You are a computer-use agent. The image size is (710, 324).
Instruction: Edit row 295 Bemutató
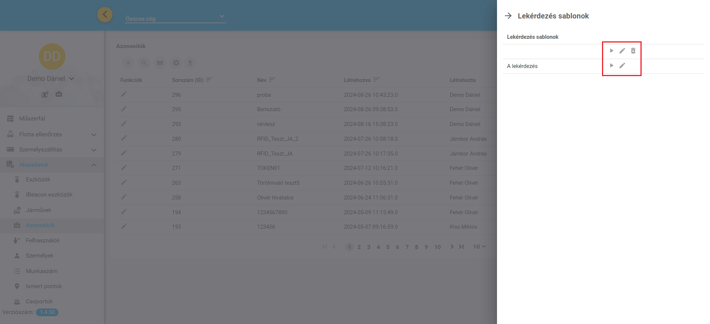(x=124, y=109)
